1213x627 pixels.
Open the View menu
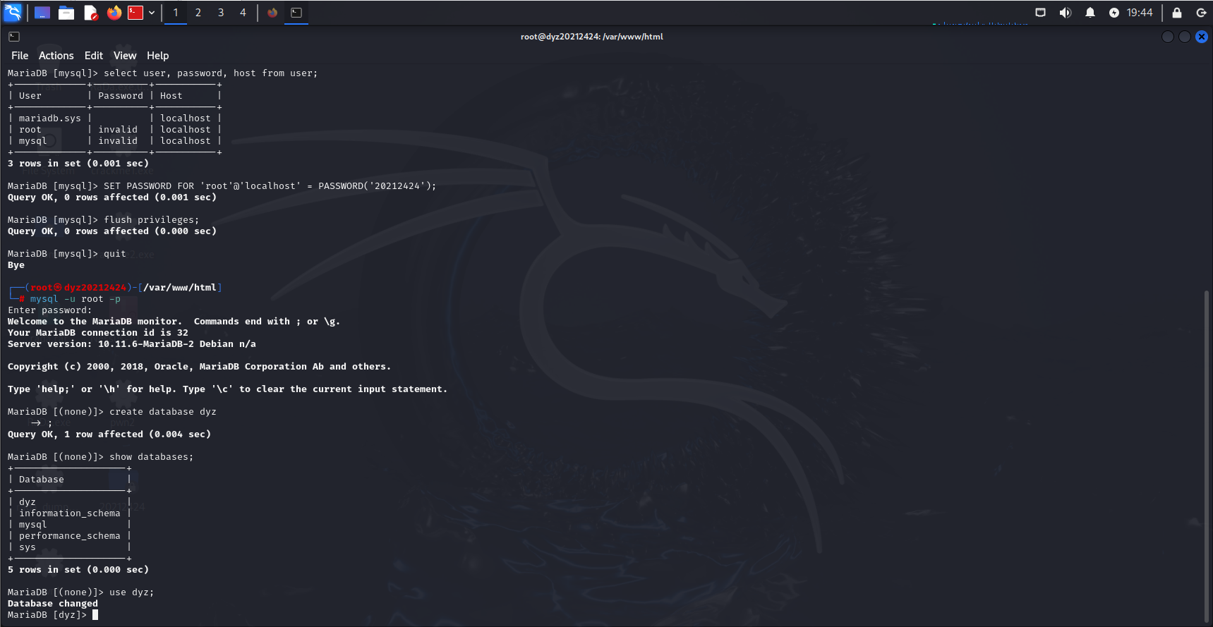pyautogui.click(x=125, y=56)
